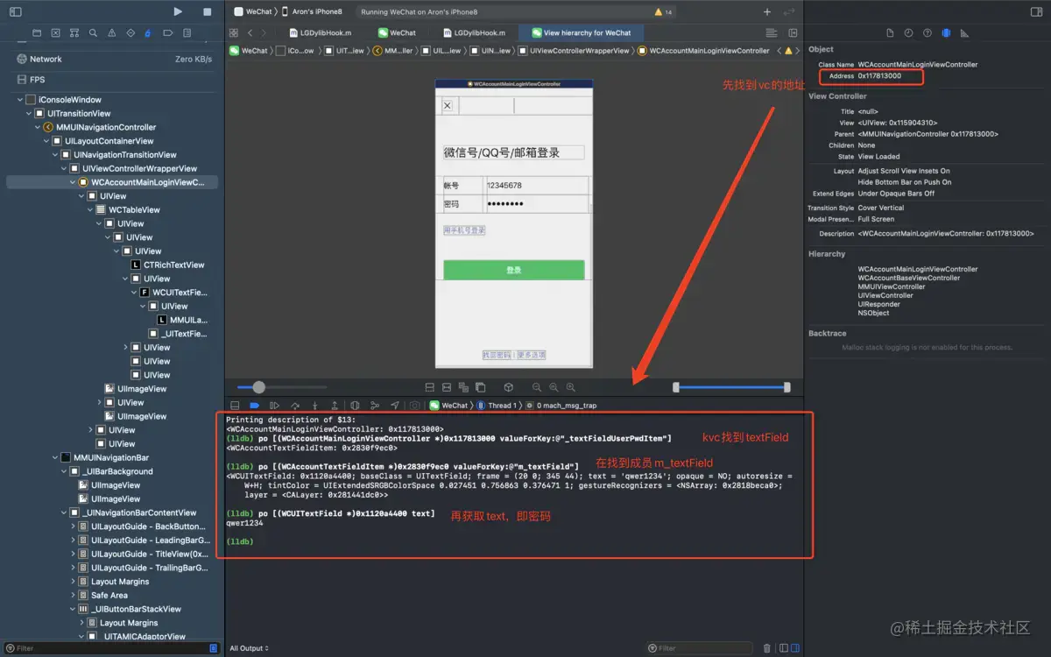
Task: Open the Symbol navigator
Action: click(x=74, y=33)
